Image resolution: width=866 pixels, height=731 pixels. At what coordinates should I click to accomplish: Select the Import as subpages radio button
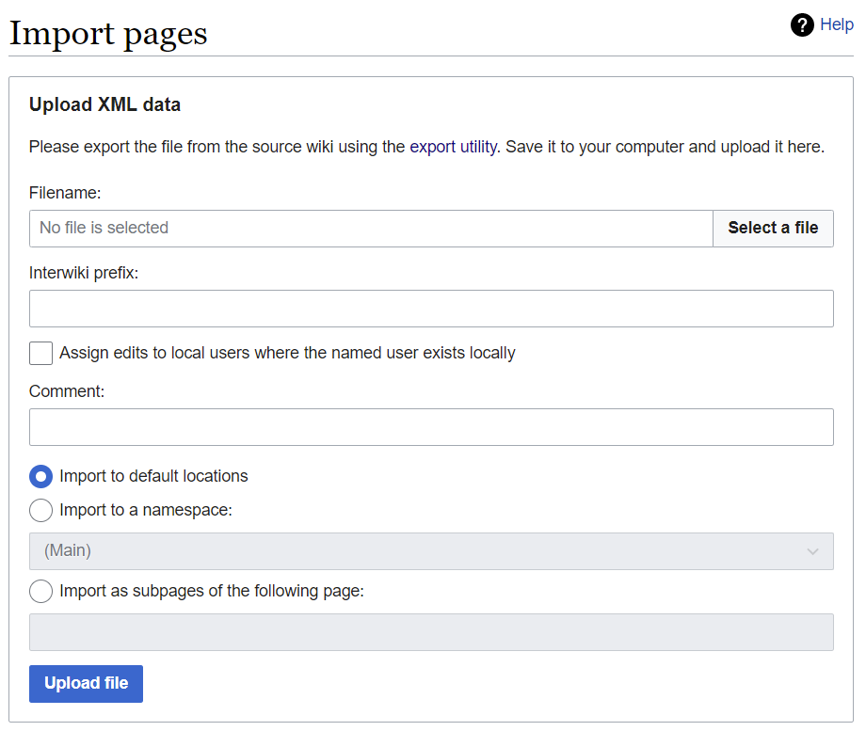pyautogui.click(x=40, y=591)
